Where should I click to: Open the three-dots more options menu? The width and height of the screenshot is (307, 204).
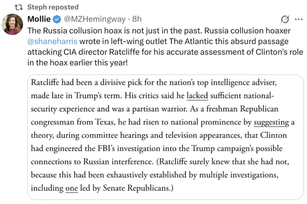coord(298,19)
